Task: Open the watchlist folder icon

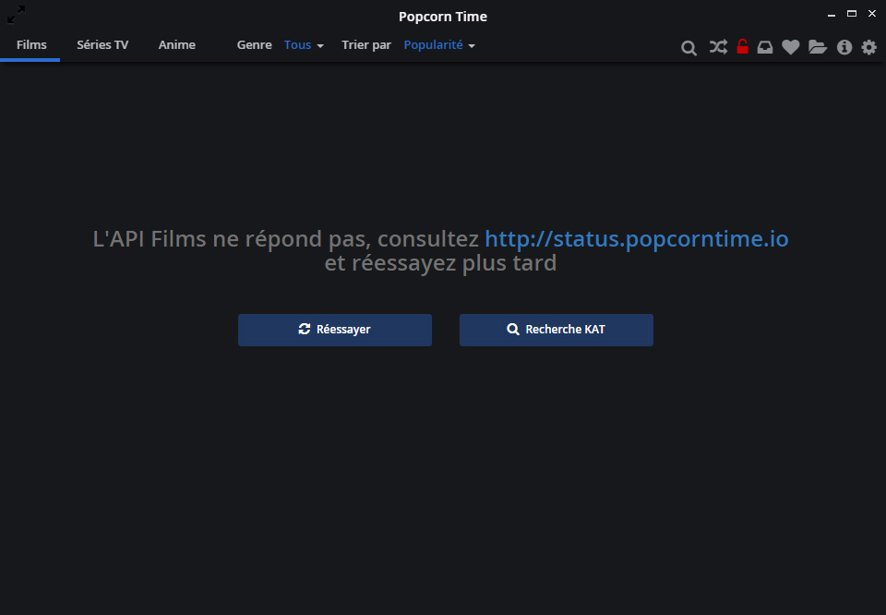Action: pos(818,47)
